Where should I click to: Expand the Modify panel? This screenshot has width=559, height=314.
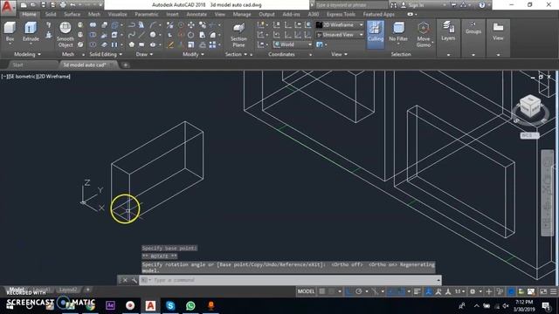point(193,54)
